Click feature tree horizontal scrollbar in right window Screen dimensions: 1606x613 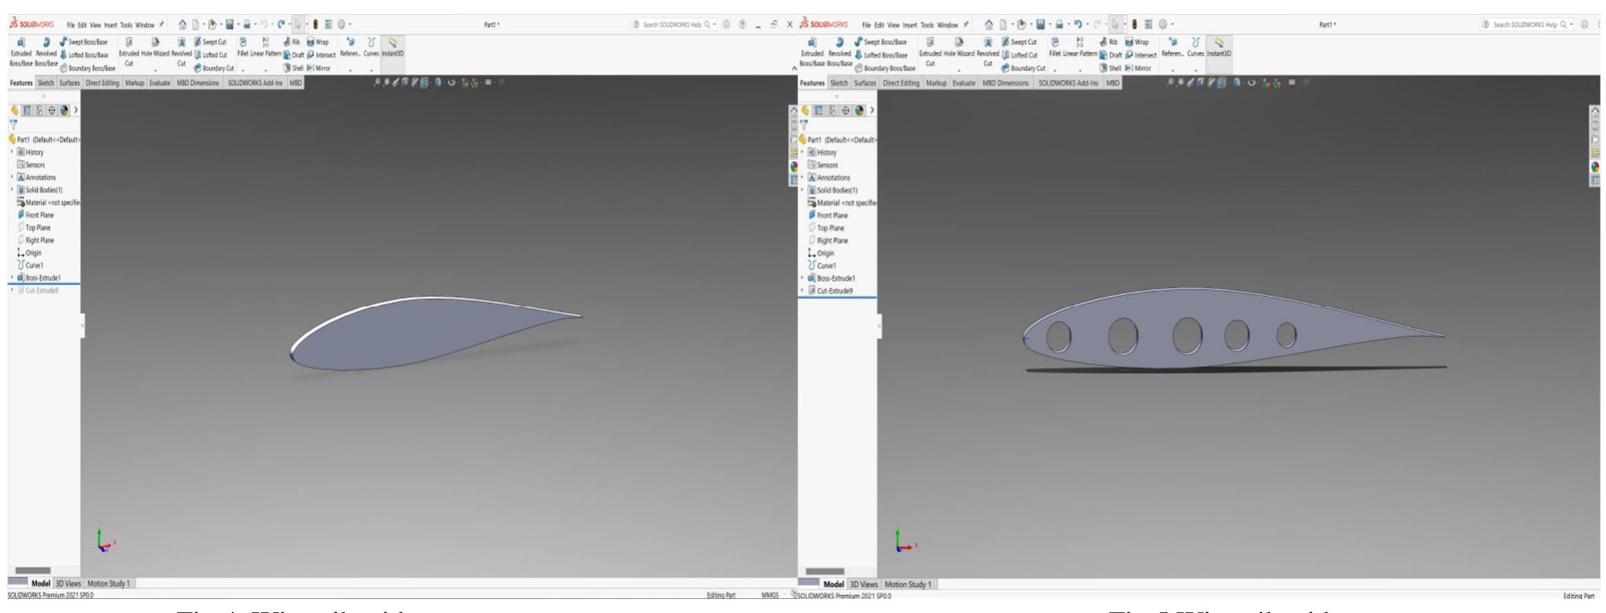[x=824, y=572]
